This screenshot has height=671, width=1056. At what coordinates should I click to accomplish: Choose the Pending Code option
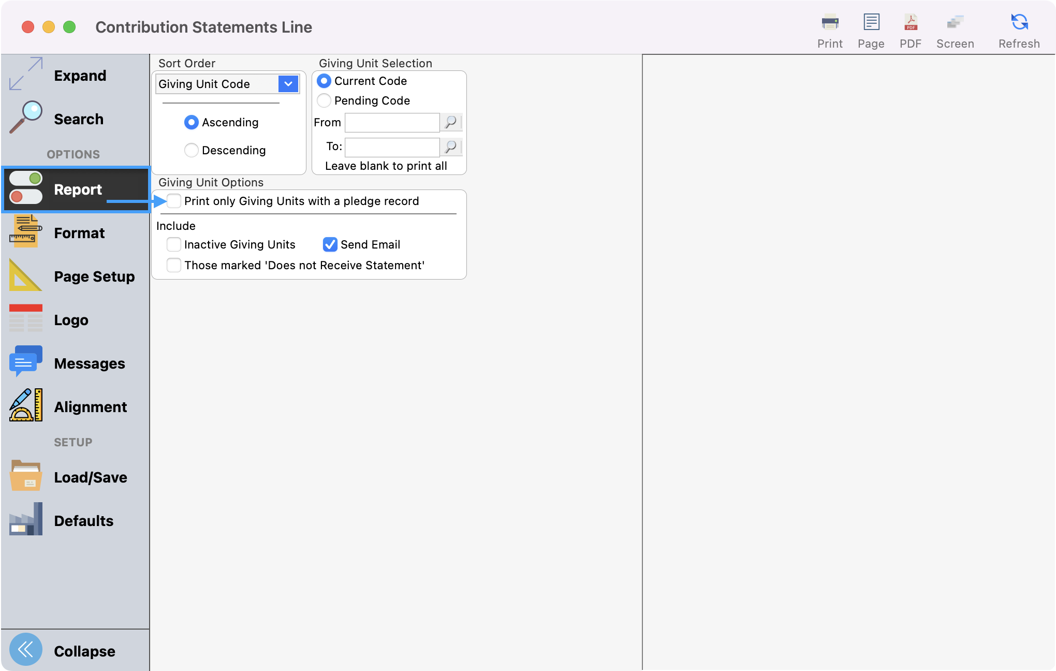(324, 100)
